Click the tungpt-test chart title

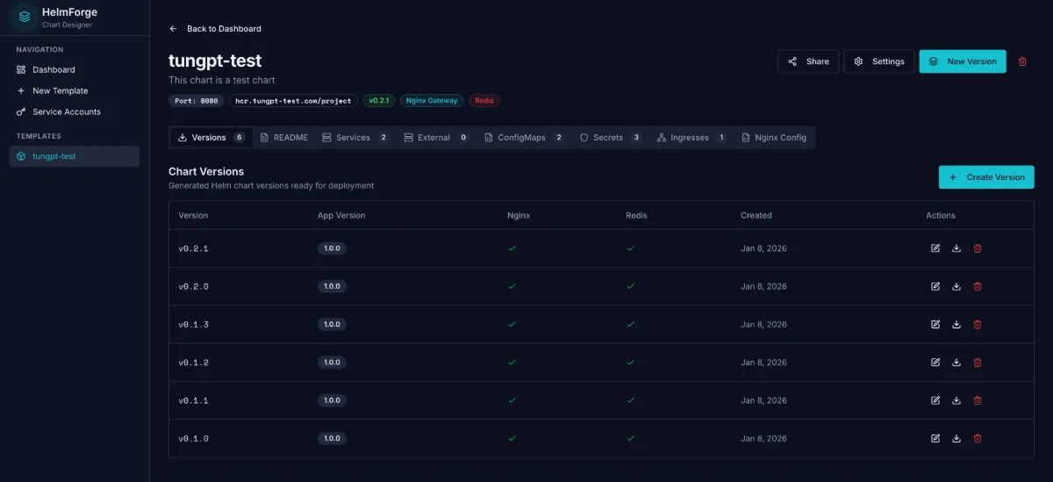[x=215, y=61]
